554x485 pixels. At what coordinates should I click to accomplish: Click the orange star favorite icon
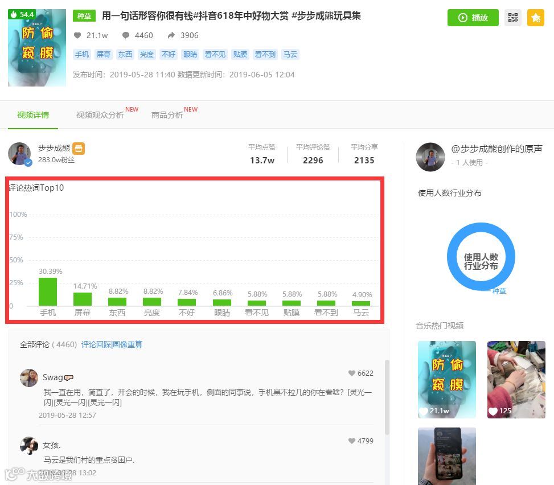pyautogui.click(x=536, y=18)
